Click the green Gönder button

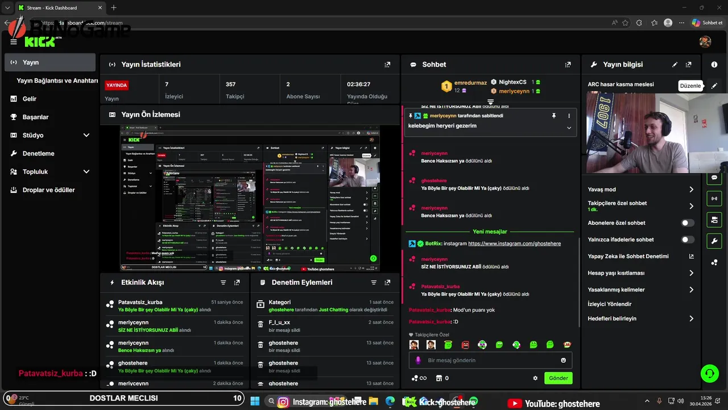click(x=559, y=378)
